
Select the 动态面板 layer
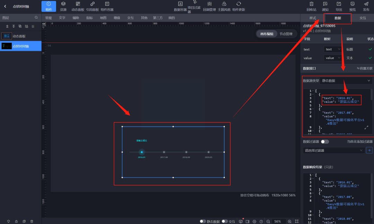pos(21,36)
